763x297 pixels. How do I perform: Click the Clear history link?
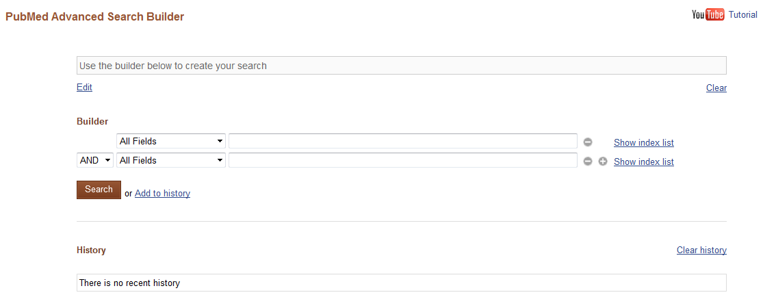click(x=701, y=250)
